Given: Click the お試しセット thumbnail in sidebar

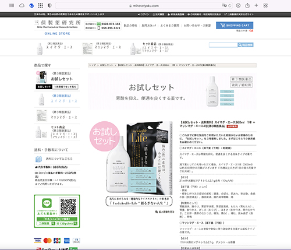Looking at the screenshot, I should pos(41,77).
